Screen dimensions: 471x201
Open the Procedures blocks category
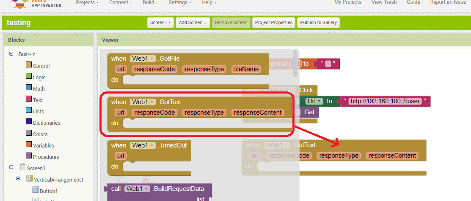46,157
